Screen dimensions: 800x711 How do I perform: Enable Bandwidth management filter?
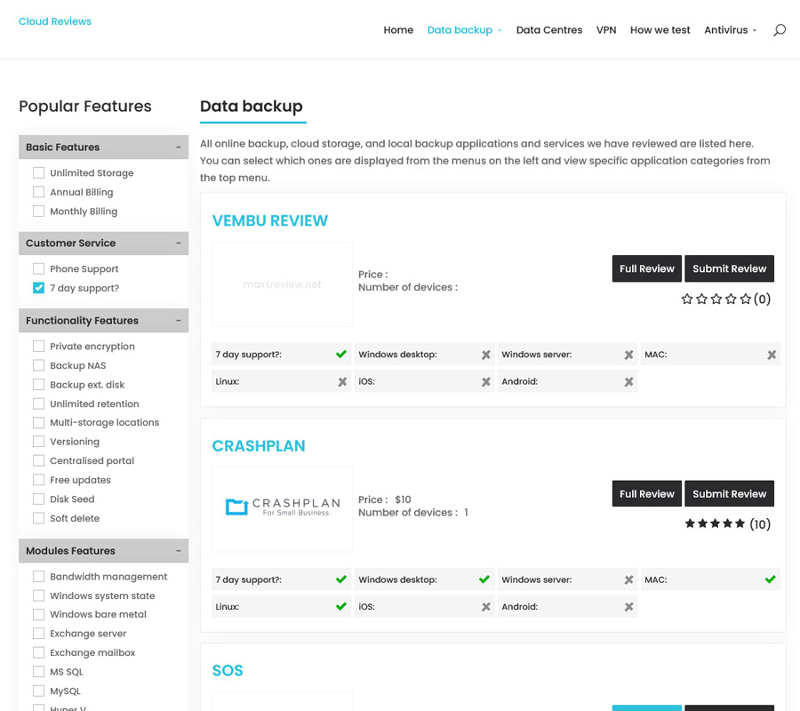pos(38,576)
